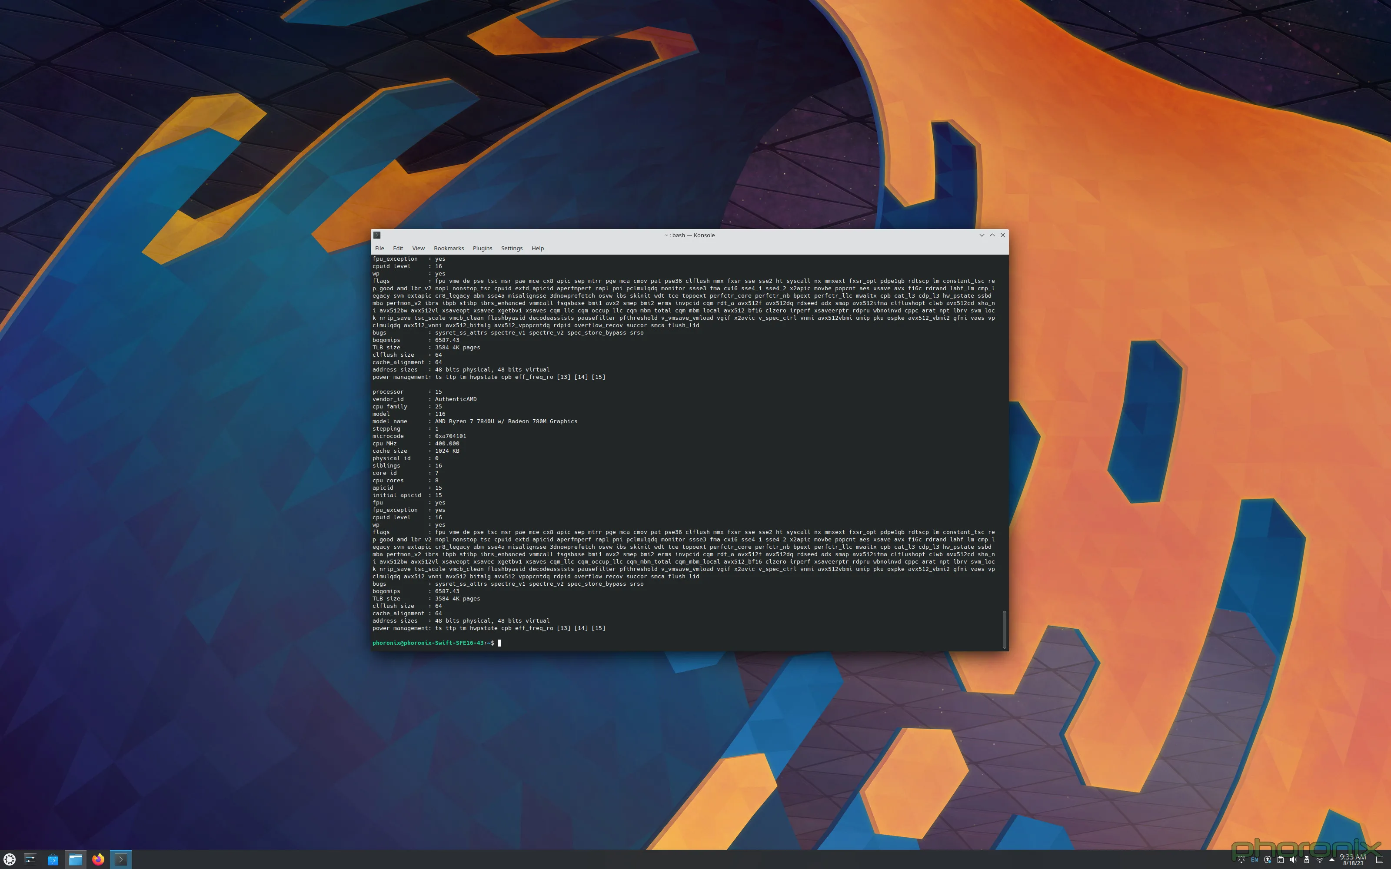The image size is (1391, 869).
Task: Open the notifications bell in the system tray
Action: pos(1241,860)
